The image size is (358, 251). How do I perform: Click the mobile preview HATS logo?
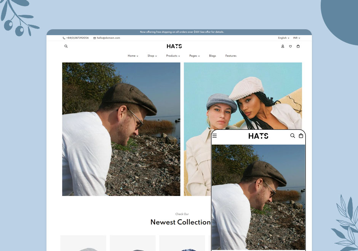point(258,136)
